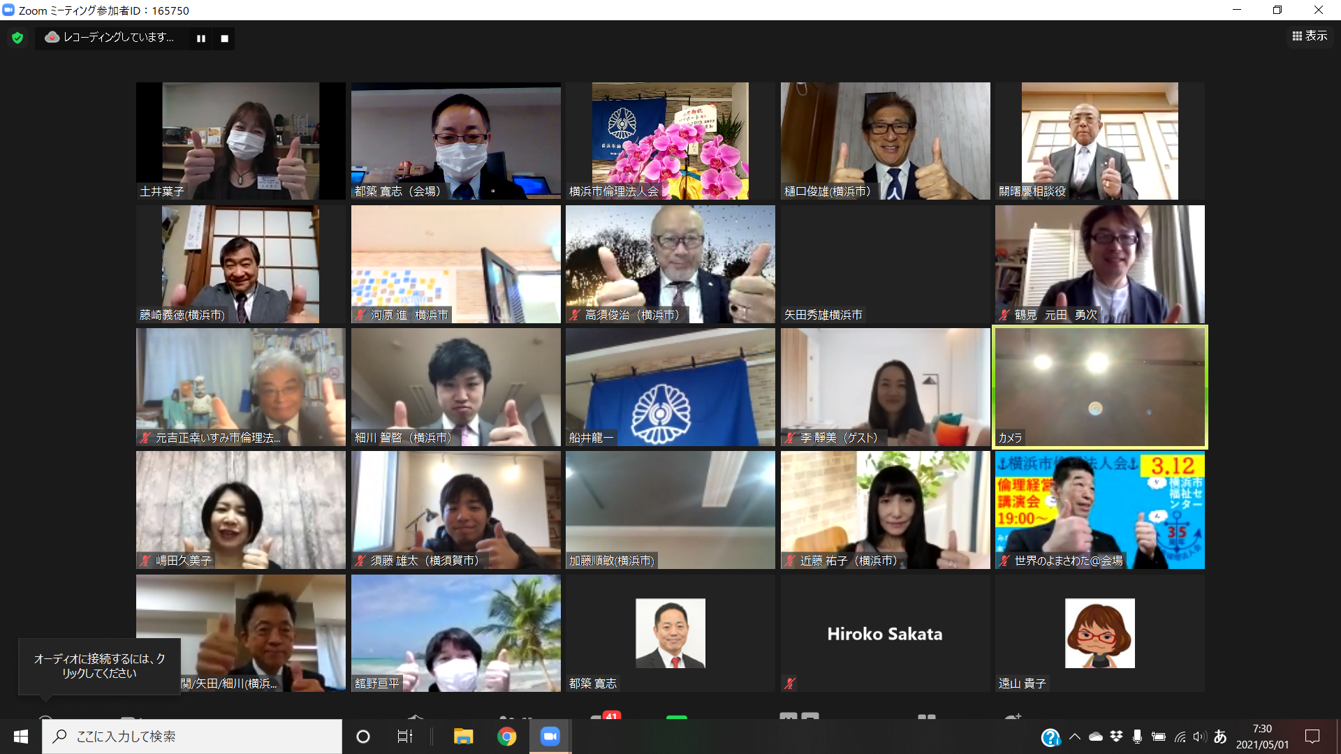Click the 遠山 貴子 avatar tile

1099,633
